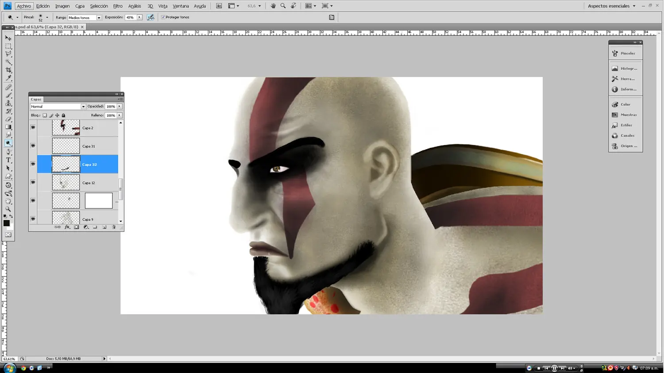Select the Eraser tool

(x=8, y=119)
